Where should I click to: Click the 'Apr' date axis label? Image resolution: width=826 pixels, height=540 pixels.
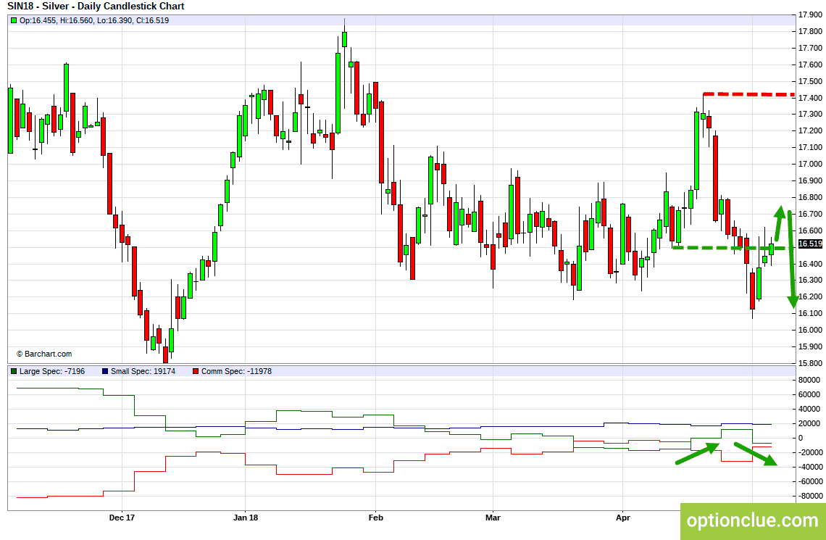(x=622, y=518)
